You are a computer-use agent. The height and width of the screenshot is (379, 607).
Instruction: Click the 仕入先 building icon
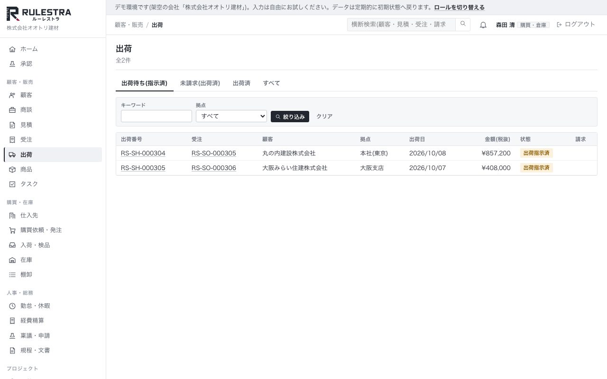(12, 216)
